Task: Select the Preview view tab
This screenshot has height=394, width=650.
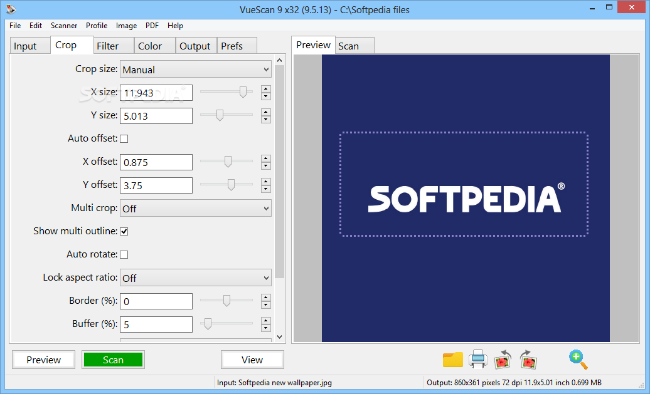Action: (x=314, y=44)
